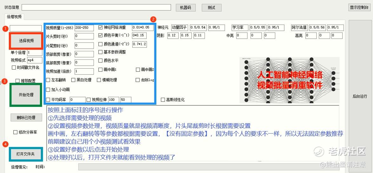The height and width of the screenshot is (173, 373).
Task: Select the 片尾剪时(秒) input
Action: (84, 45)
